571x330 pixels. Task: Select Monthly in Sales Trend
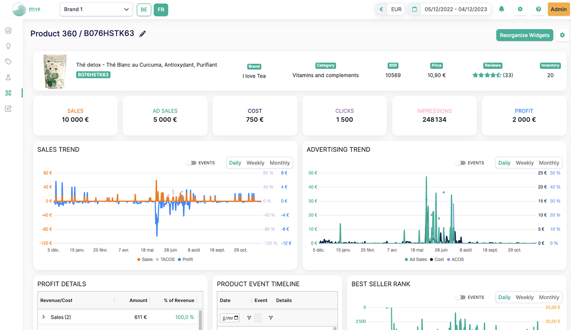pyautogui.click(x=280, y=163)
